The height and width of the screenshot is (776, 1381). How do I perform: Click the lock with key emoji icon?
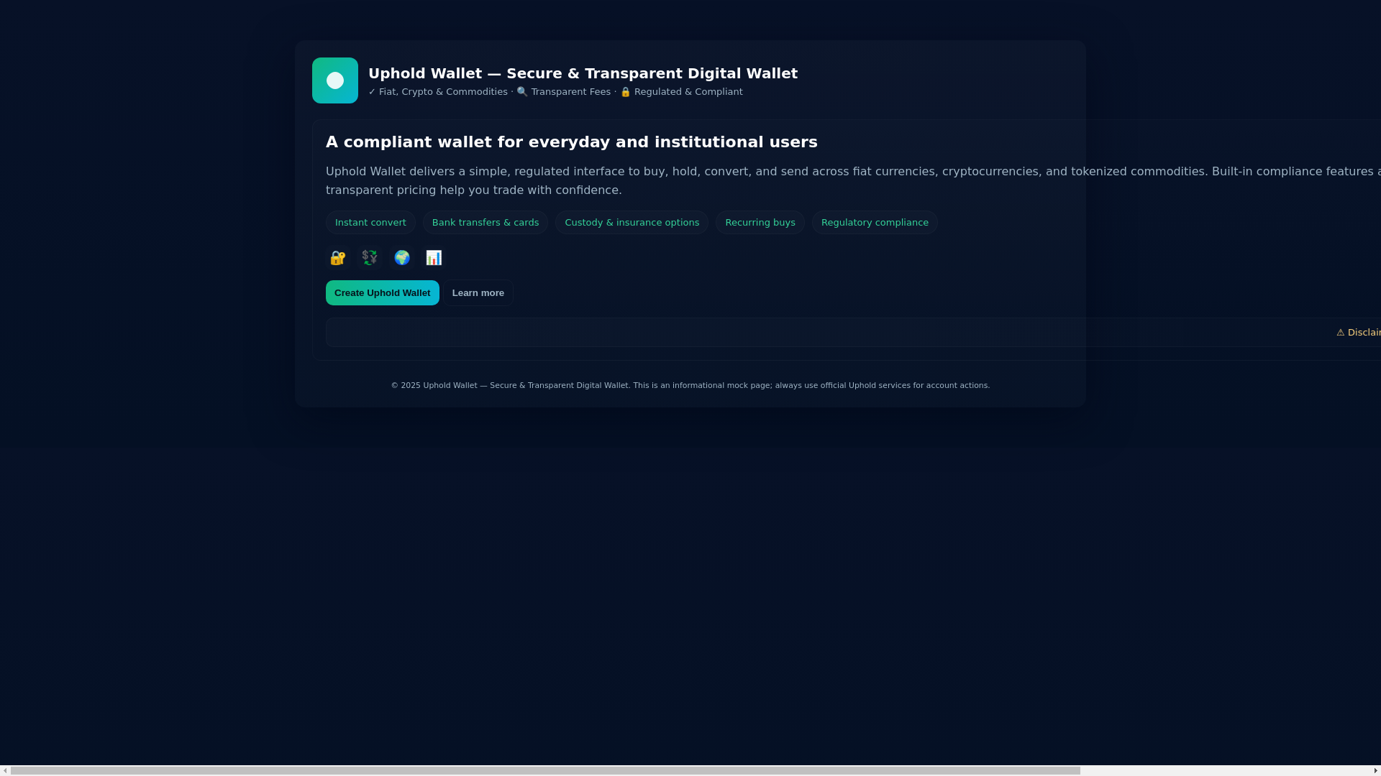point(338,258)
